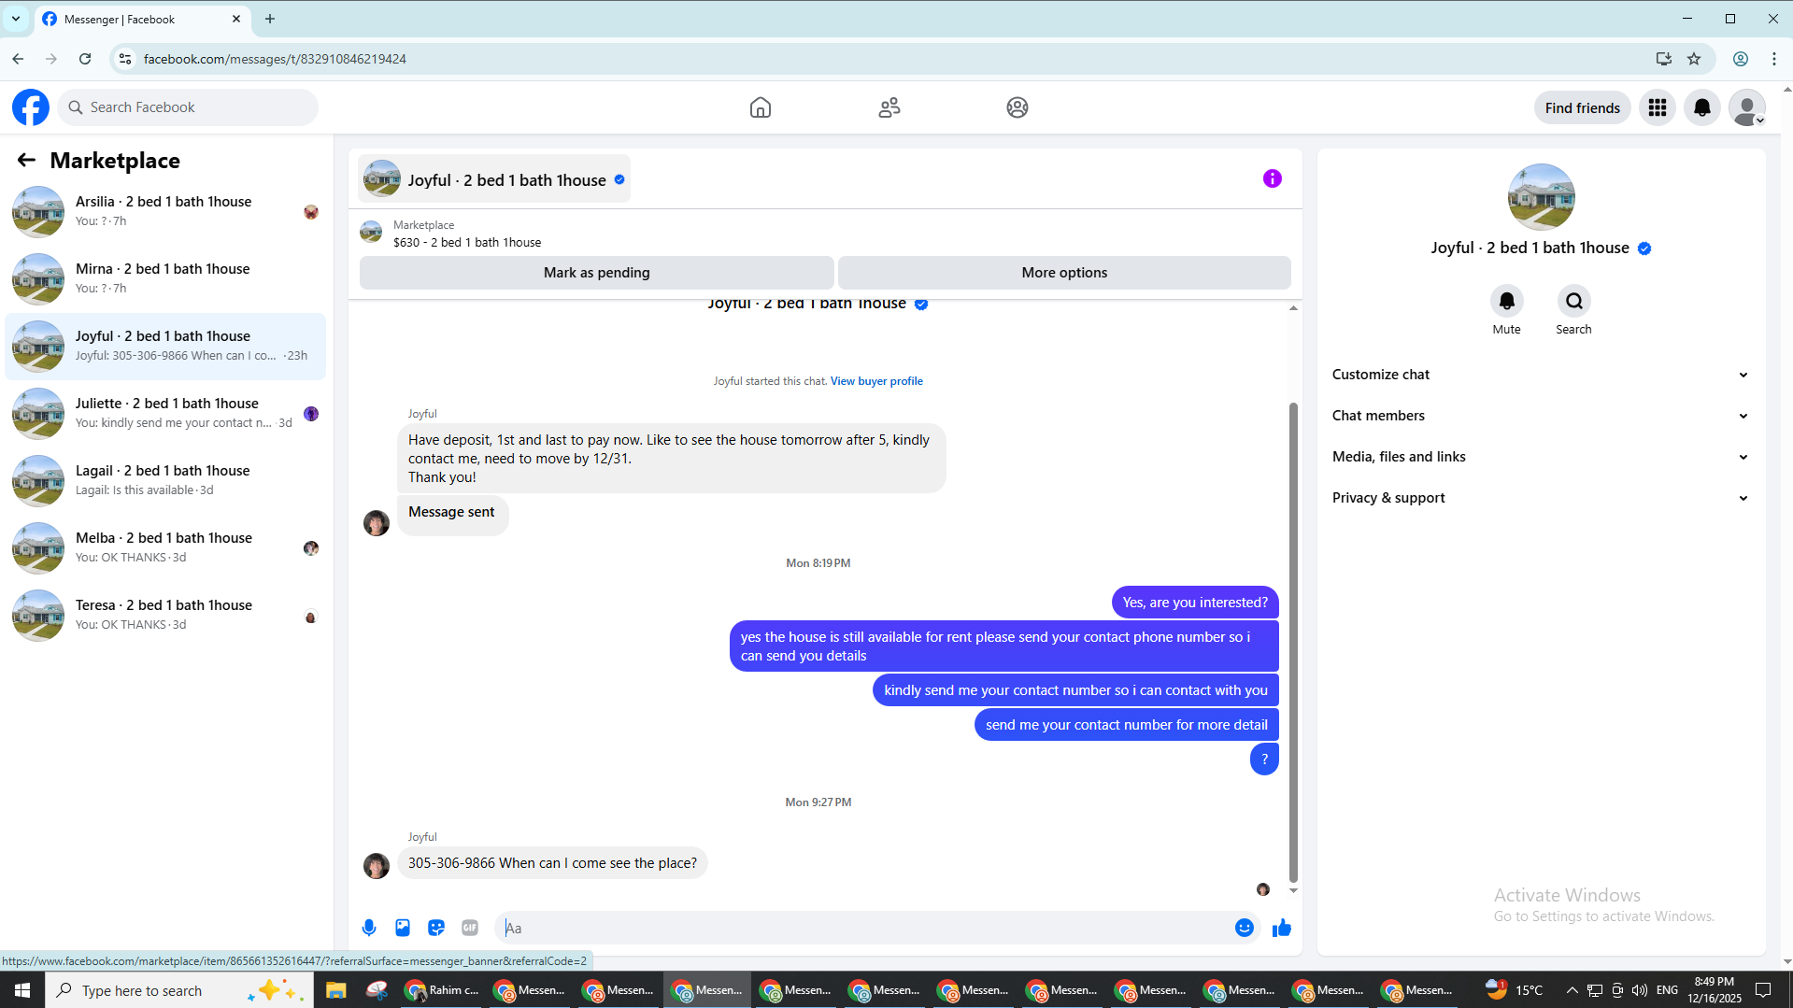Click the Find friends button
Screen dimensions: 1793x1008
click(1583, 107)
